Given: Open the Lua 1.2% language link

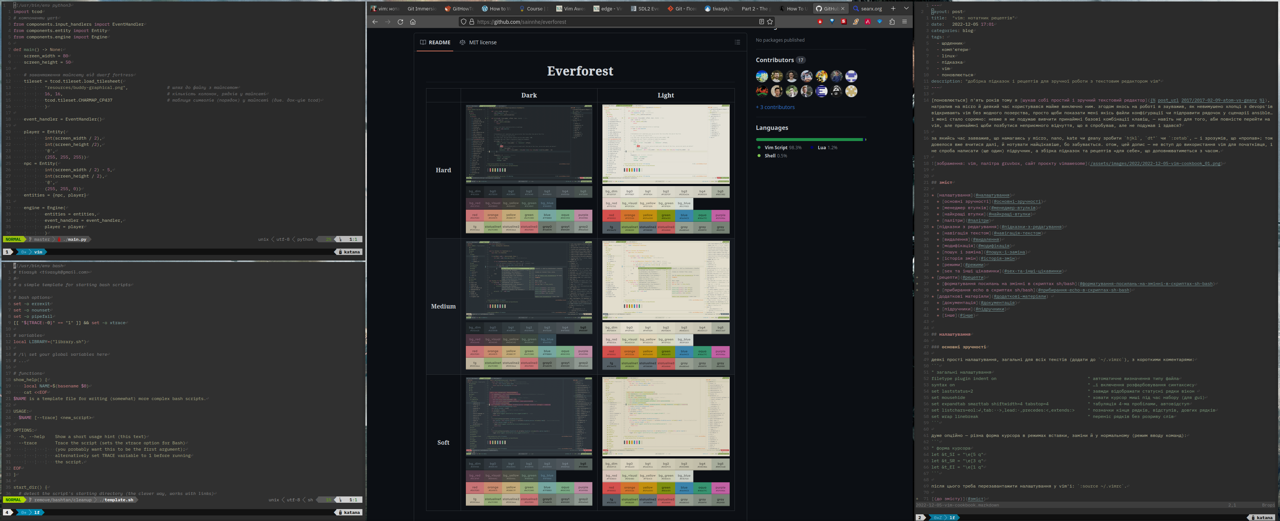Looking at the screenshot, I should point(824,148).
